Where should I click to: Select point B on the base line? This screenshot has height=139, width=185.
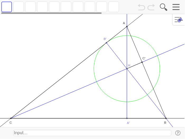click(x=166, y=118)
